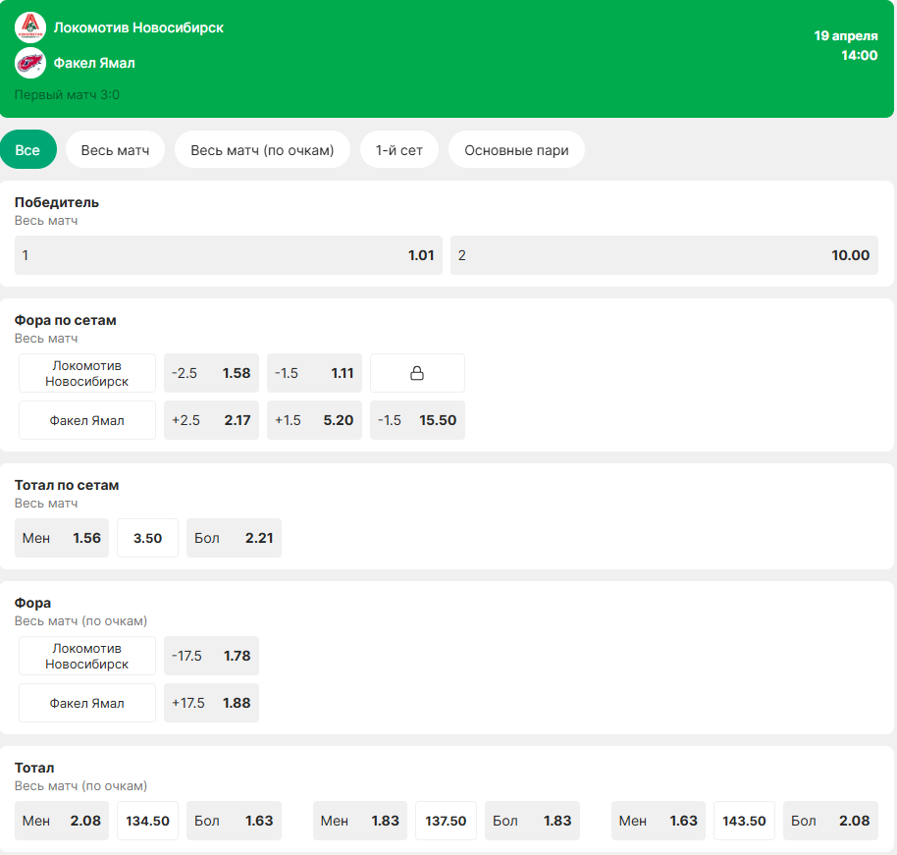Switch to the '1-й сет' tab
897x855 pixels.
399,150
